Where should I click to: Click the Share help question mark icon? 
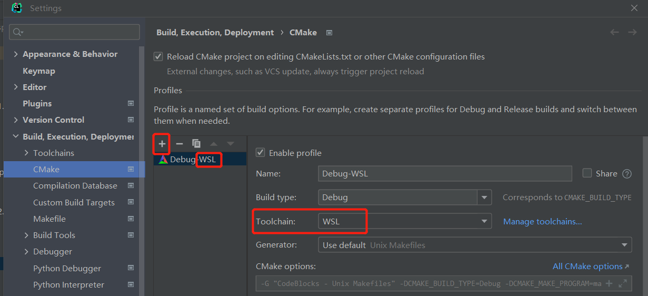626,174
